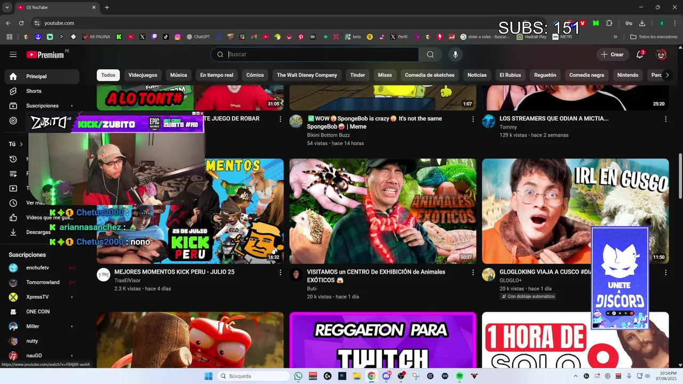Screen dimensions: 683x384
Task: Reload the YouTube page
Action: [21, 23]
